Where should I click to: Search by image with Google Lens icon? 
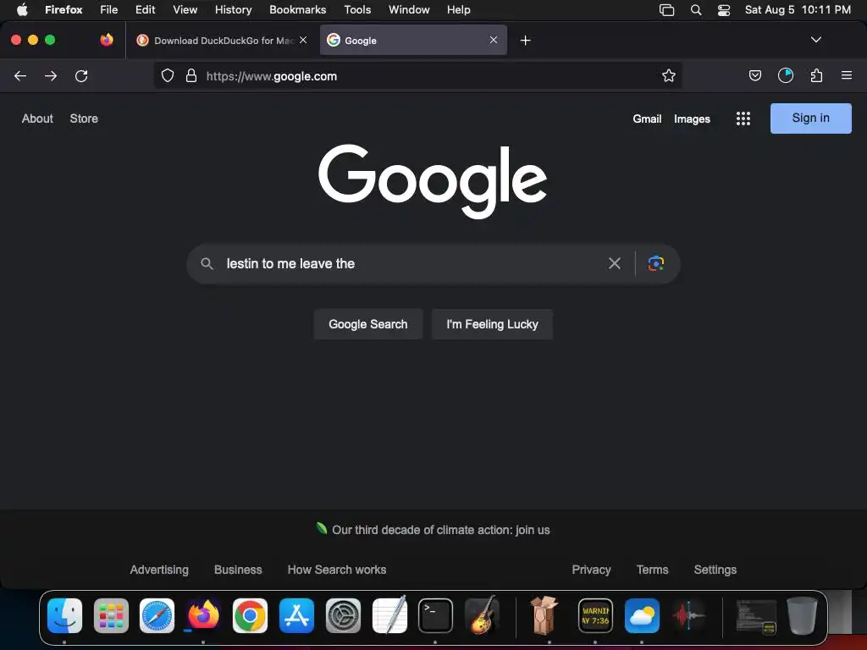pos(656,264)
